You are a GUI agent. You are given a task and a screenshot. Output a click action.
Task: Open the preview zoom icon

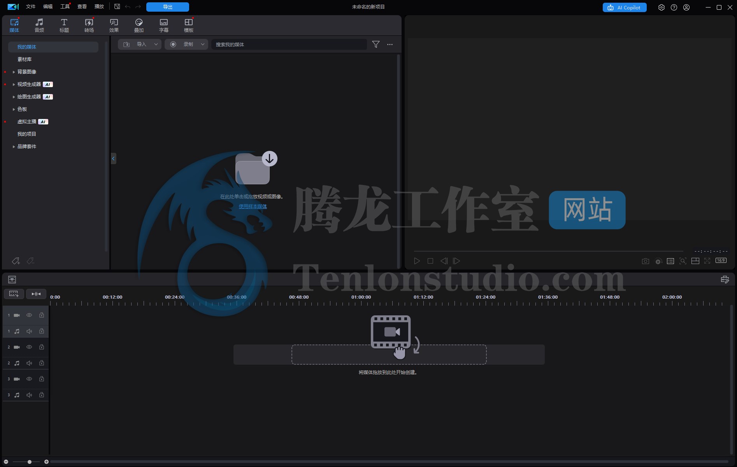tap(683, 261)
